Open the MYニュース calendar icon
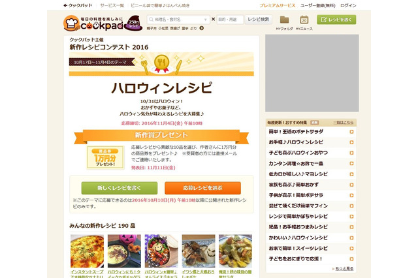Viewport: 418px width, 278px height. pyautogui.click(x=304, y=20)
